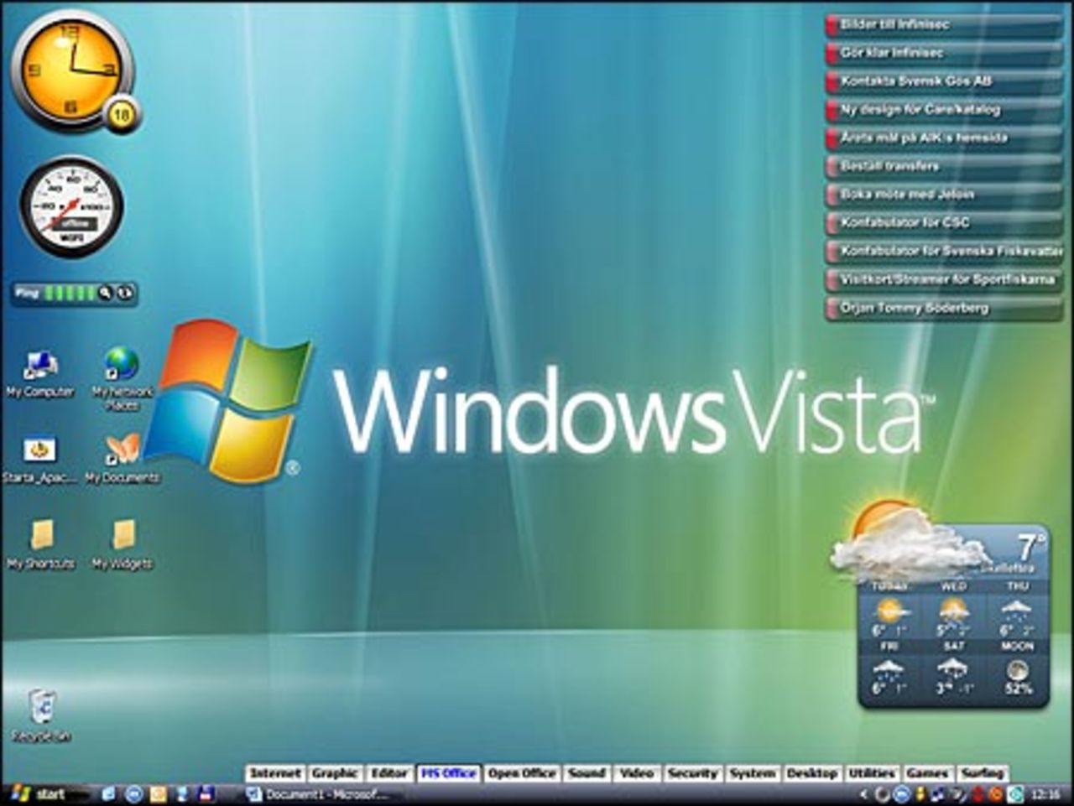Open the Sound launcher tab
The height and width of the screenshot is (806, 1074).
(x=587, y=773)
